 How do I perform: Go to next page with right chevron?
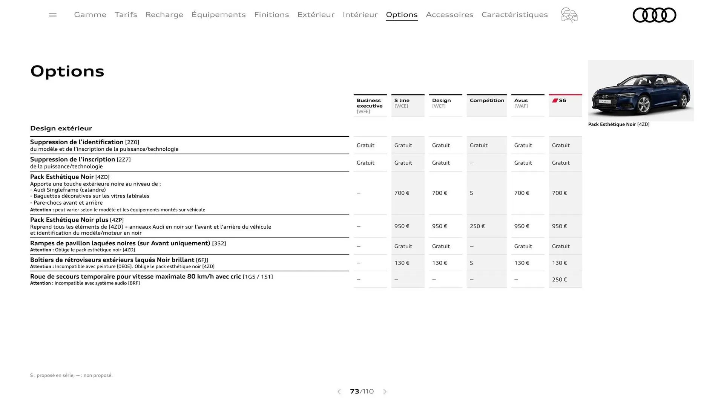385,392
